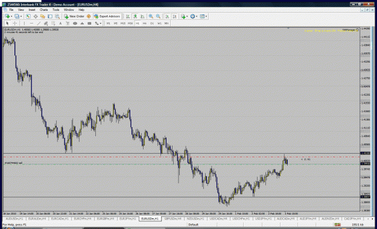This screenshot has height=229, width=377.
Task: Switch timeframe to D1
Action: point(152,24)
